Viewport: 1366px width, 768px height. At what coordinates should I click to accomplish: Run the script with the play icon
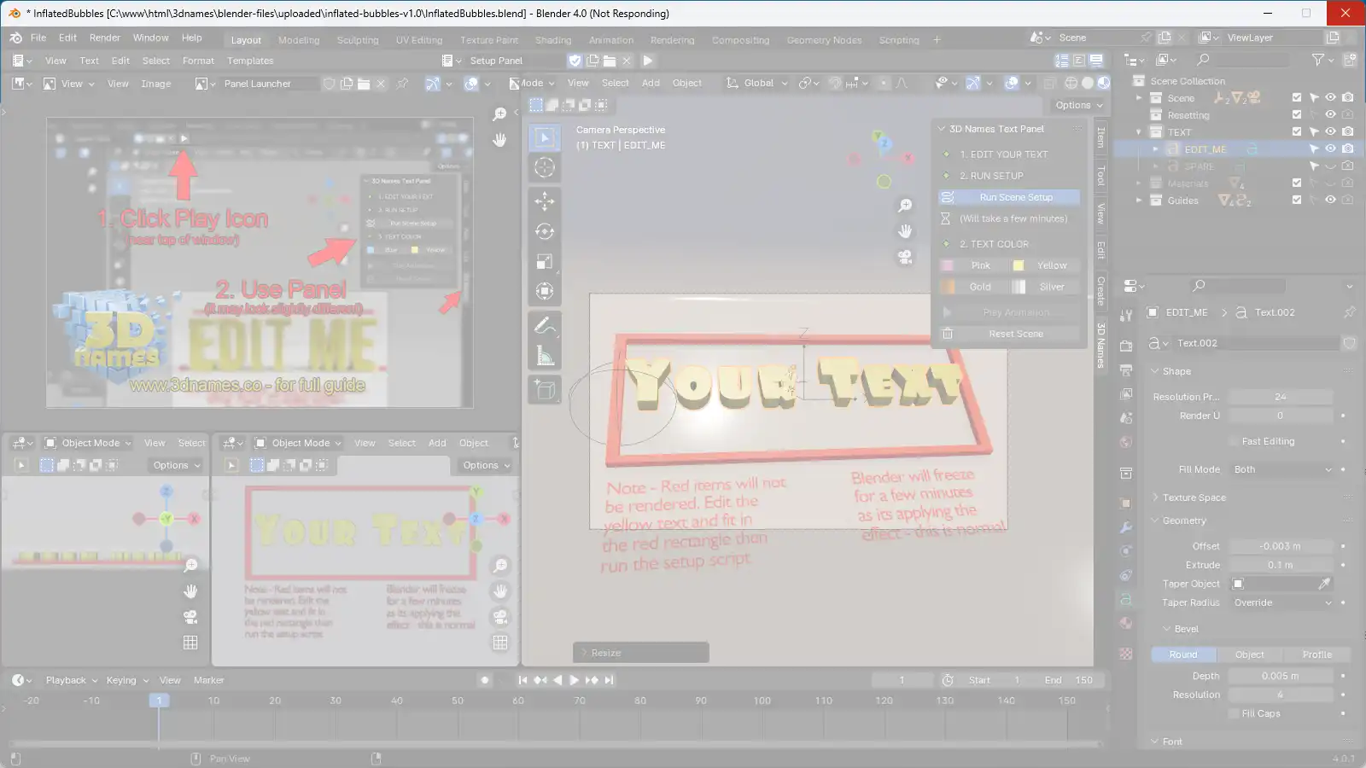coord(648,61)
